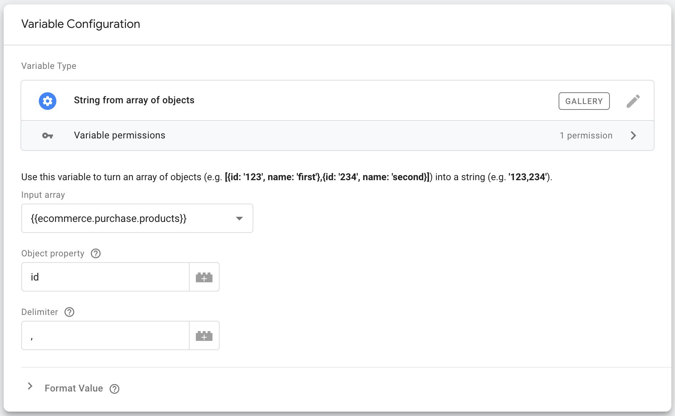Viewport: 675px width, 416px height.
Task: Click the Variable Configuration title
Action: [81, 24]
